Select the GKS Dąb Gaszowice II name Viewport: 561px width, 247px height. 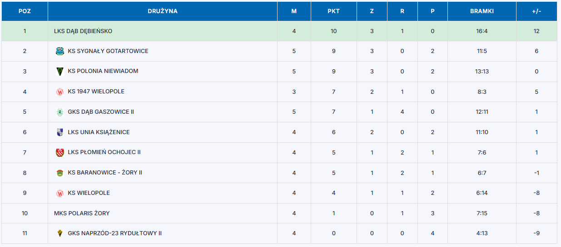[x=100, y=112]
